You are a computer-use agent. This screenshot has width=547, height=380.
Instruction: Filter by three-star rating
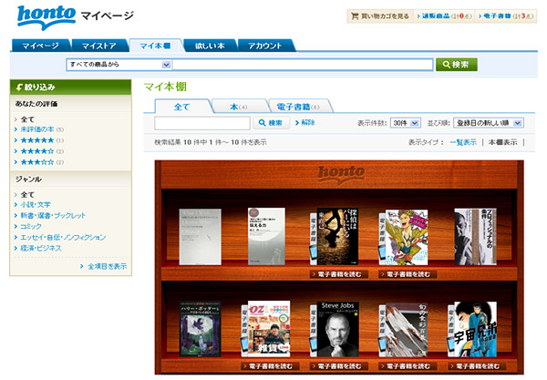coord(38,162)
